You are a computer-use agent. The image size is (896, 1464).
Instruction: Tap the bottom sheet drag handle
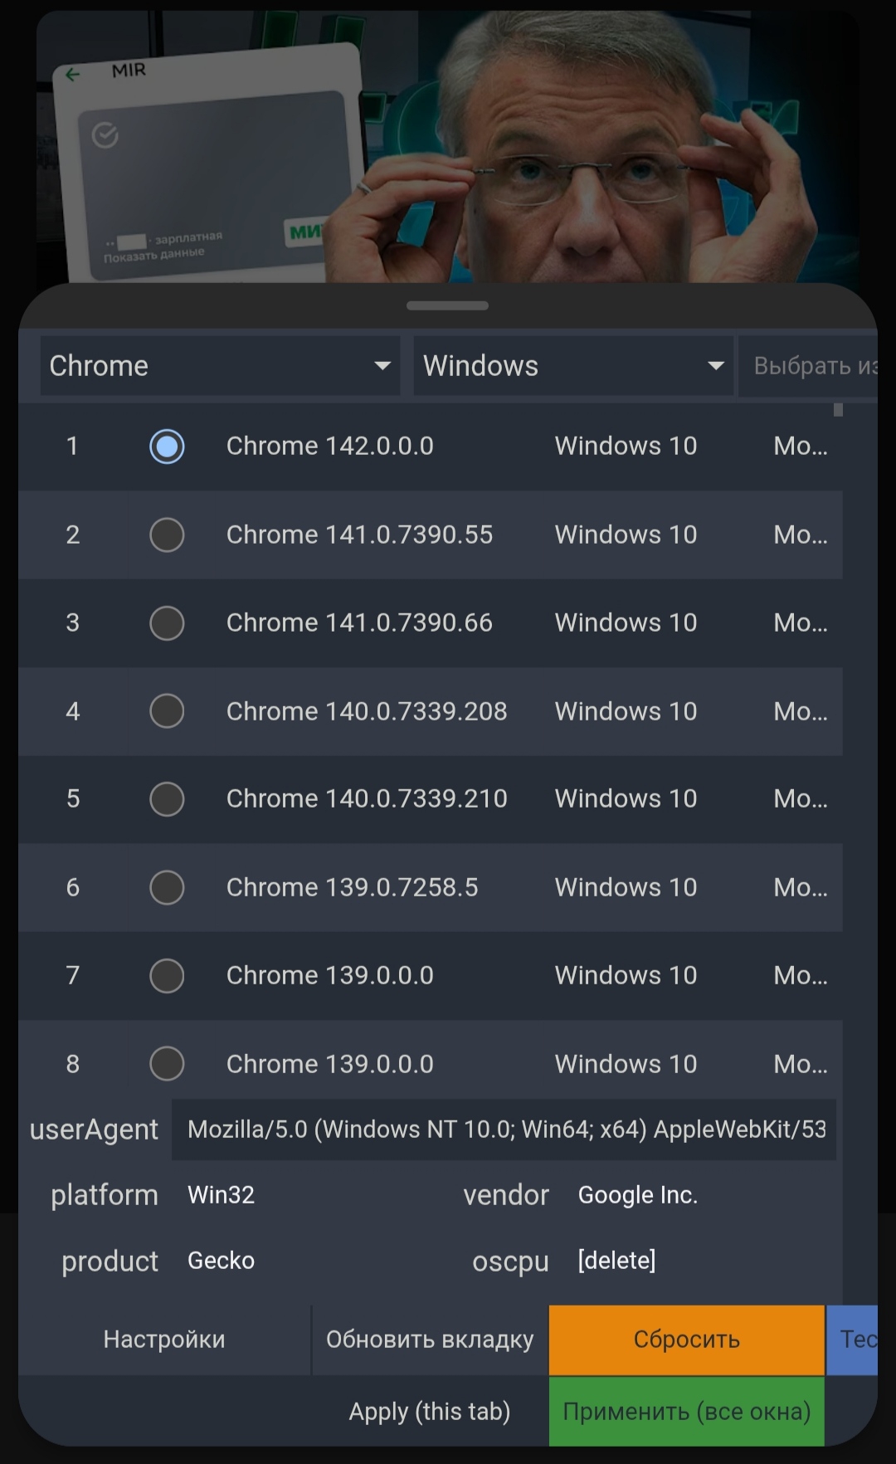pyautogui.click(x=447, y=305)
